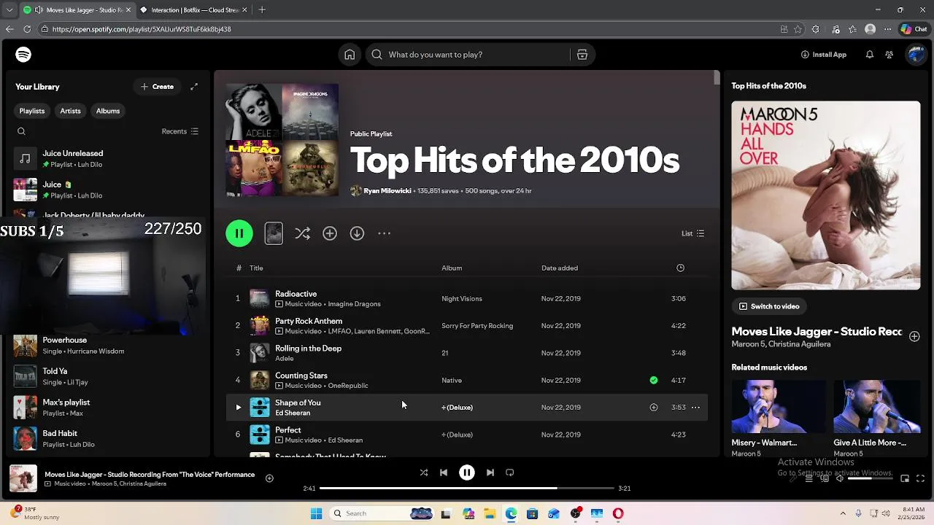Toggle shuffle in the player bar
This screenshot has width=934, height=525.
[424, 472]
